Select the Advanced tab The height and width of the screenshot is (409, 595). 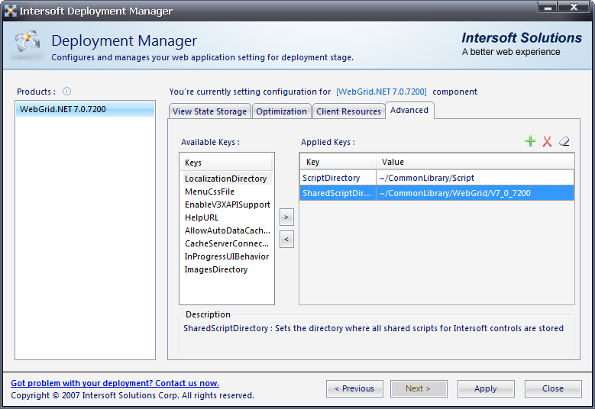[x=409, y=111]
